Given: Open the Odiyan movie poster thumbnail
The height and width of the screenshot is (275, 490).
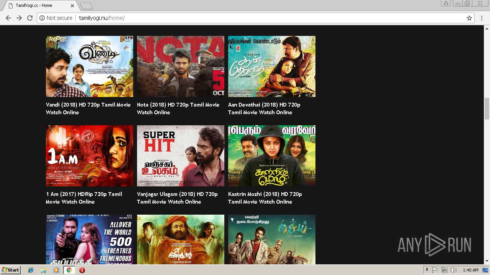Looking at the screenshot, I should pos(181,239).
